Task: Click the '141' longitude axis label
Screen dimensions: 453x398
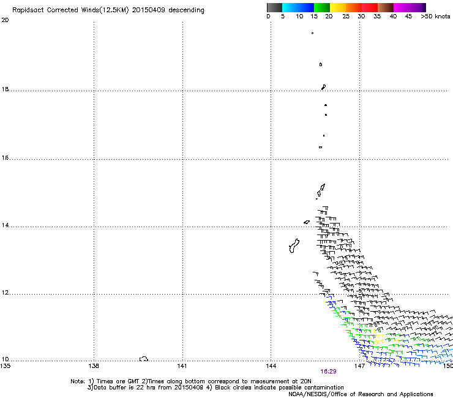Action: coord(182,366)
